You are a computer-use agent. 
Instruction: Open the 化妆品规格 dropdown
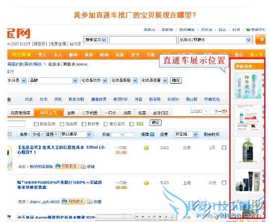pyautogui.click(x=124, y=80)
